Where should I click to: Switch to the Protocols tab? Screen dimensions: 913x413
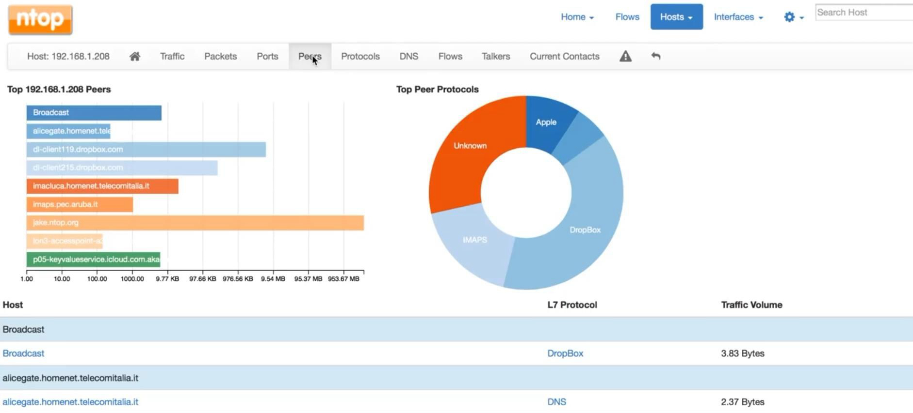(360, 56)
